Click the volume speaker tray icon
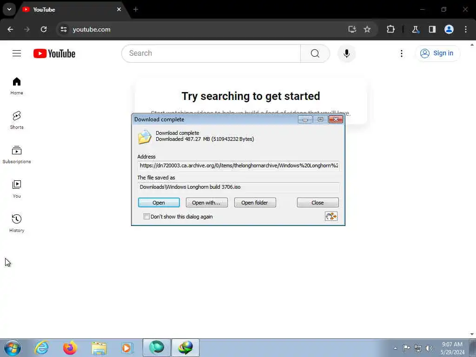 click(x=429, y=348)
